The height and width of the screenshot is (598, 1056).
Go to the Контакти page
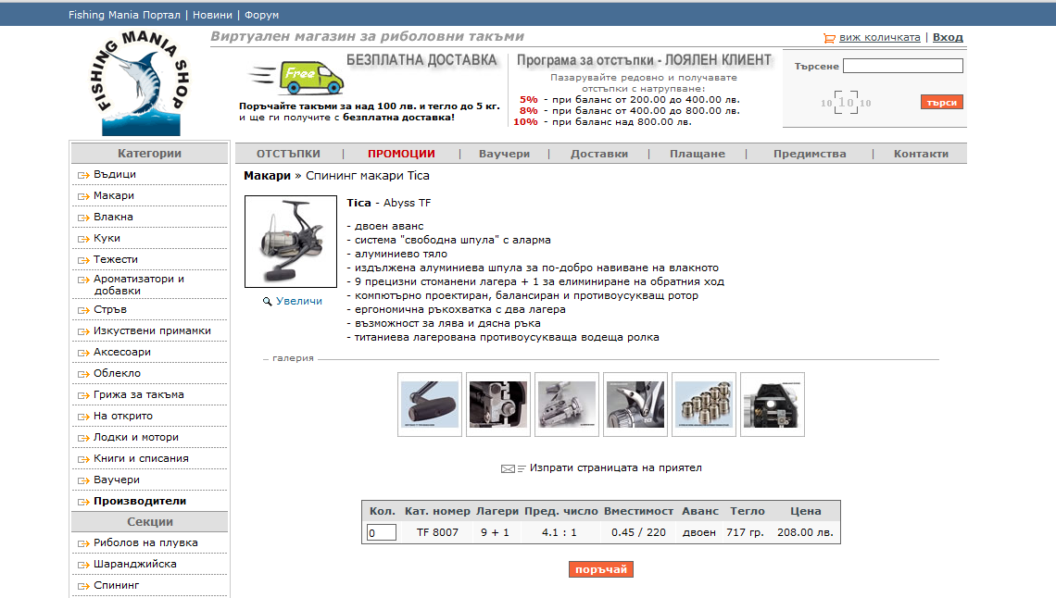[x=921, y=154]
